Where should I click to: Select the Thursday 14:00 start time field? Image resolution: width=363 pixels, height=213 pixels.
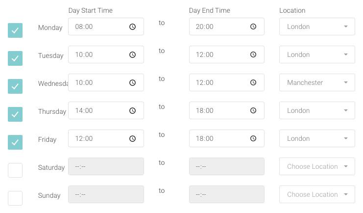pyautogui.click(x=106, y=110)
